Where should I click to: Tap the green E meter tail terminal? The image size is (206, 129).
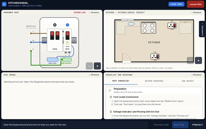tap(31, 51)
